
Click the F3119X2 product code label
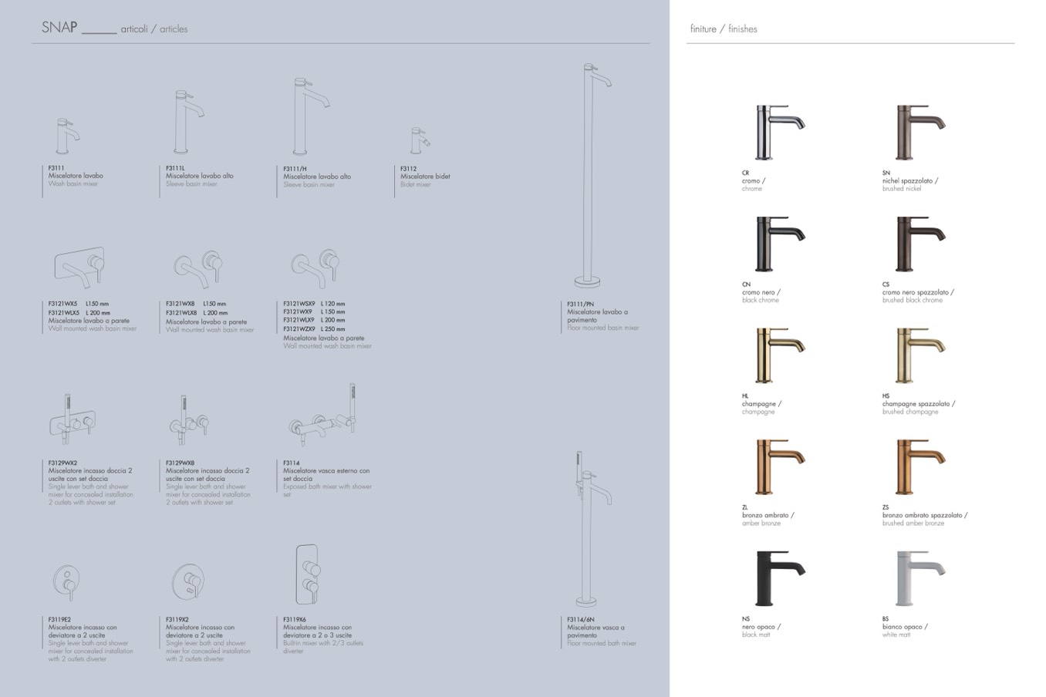tap(177, 619)
